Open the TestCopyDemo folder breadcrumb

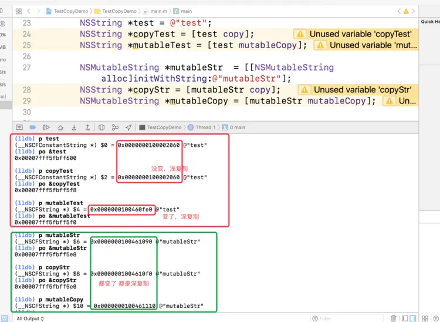click(116, 11)
